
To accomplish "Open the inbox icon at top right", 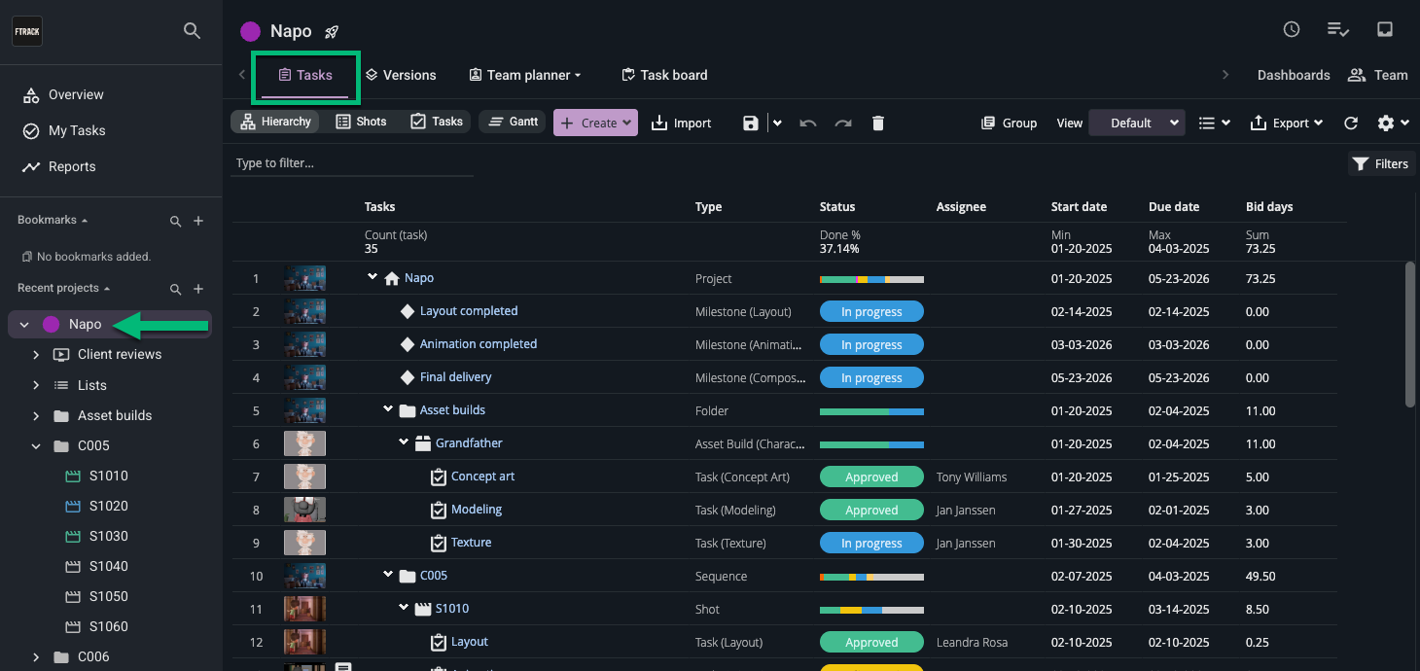I will (1385, 30).
